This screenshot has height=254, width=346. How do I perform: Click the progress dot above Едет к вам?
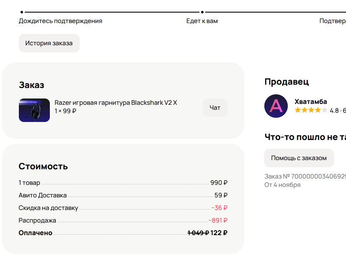[202, 12]
